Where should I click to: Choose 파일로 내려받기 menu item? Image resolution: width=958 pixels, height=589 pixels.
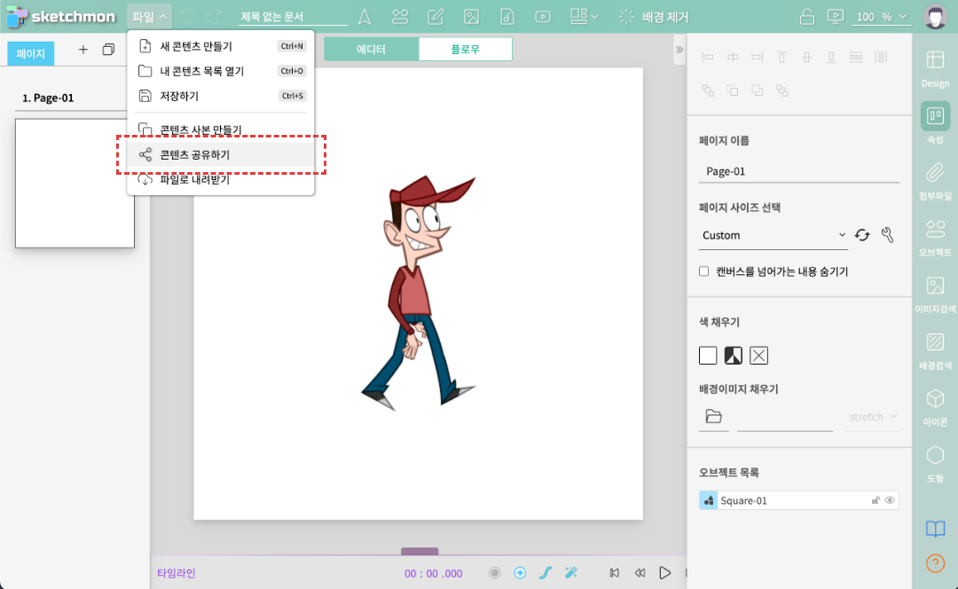221,180
